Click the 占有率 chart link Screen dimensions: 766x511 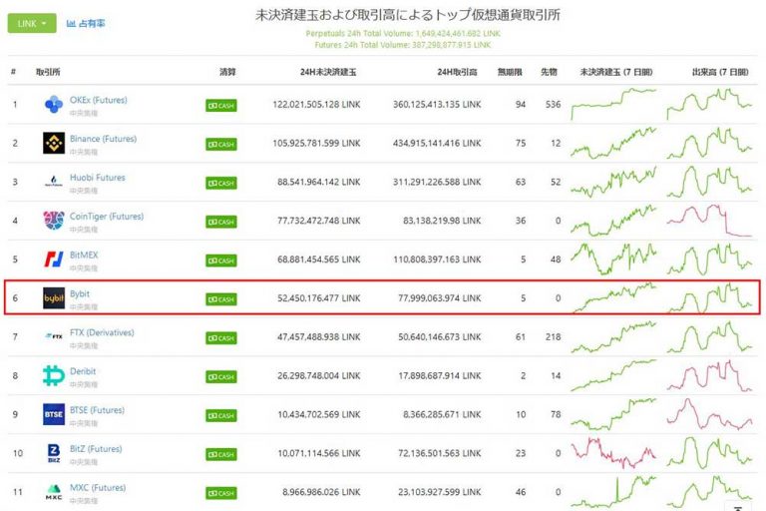tap(86, 23)
